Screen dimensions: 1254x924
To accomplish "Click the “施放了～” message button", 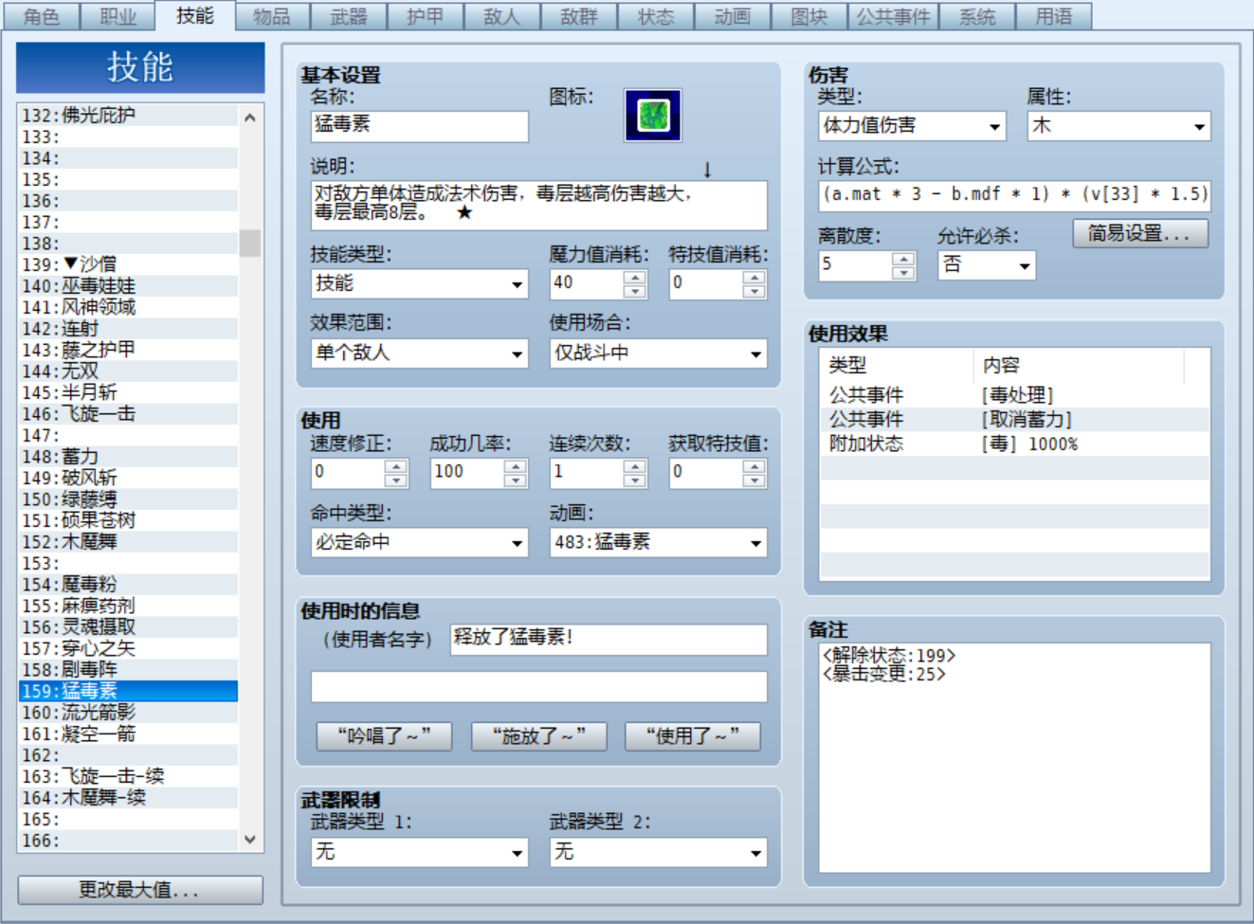I will tap(538, 736).
